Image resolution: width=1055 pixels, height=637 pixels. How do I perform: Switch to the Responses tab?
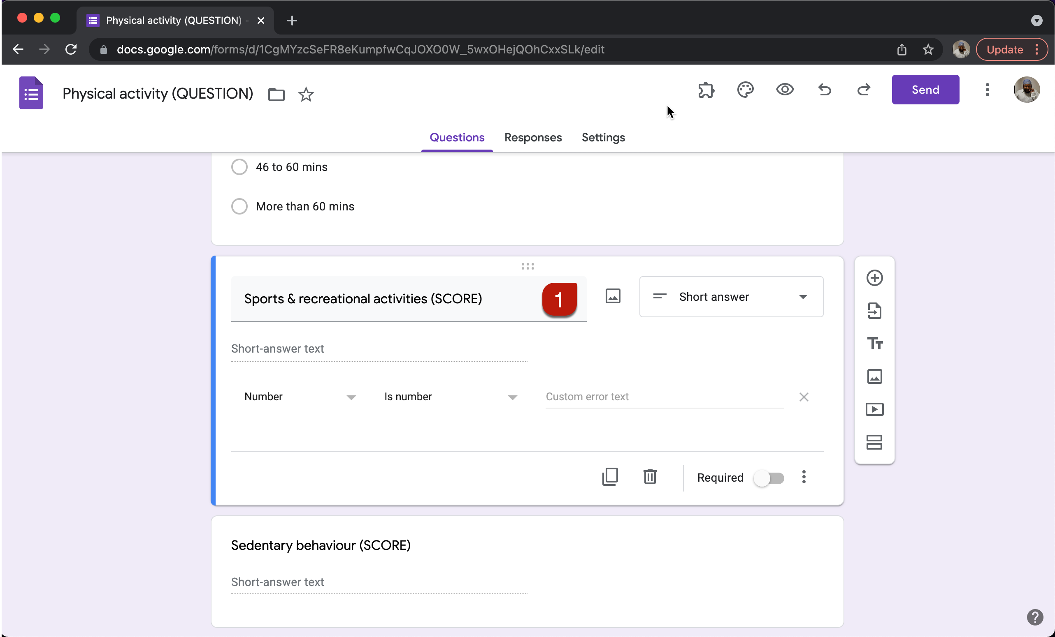(533, 138)
